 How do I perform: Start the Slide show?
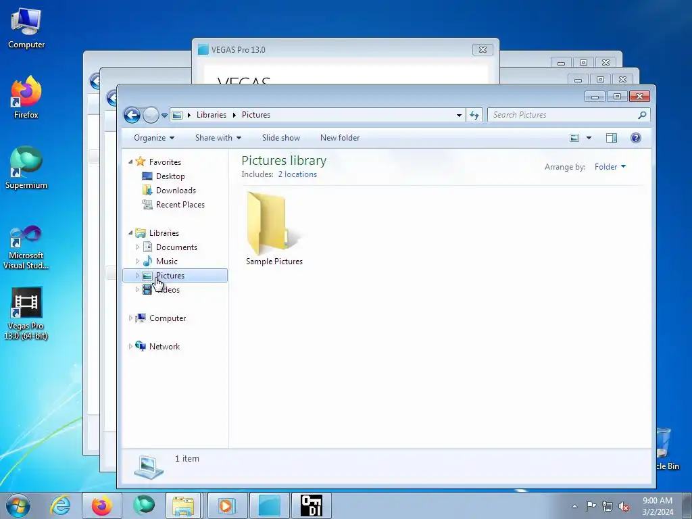(280, 138)
